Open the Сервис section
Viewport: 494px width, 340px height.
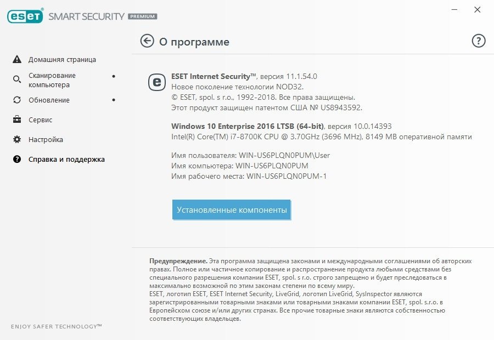(x=40, y=120)
